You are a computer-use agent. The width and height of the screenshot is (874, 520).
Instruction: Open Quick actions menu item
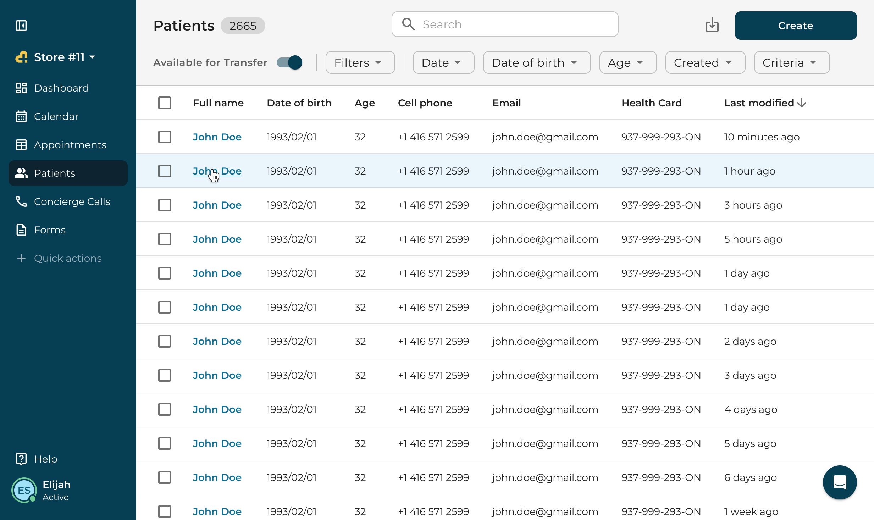coord(68,258)
